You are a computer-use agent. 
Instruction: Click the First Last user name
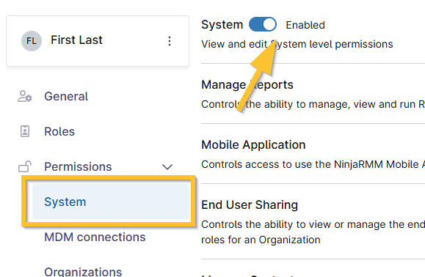[x=76, y=40]
